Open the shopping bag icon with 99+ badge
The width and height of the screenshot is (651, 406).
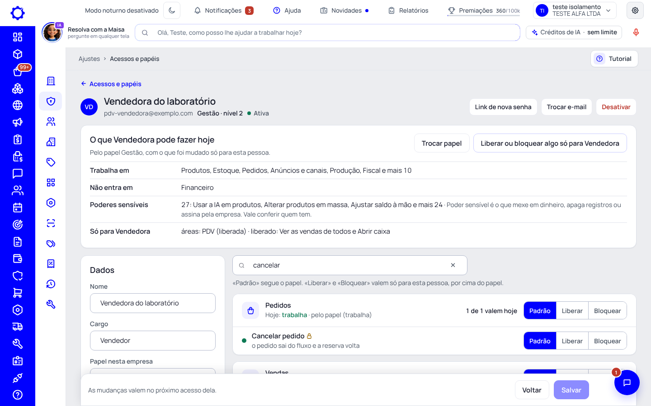click(x=18, y=71)
